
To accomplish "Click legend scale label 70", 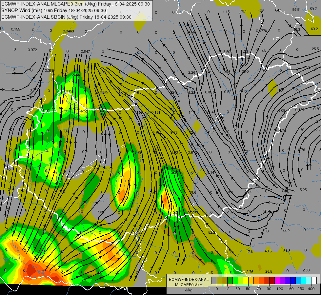I will (259, 289).
